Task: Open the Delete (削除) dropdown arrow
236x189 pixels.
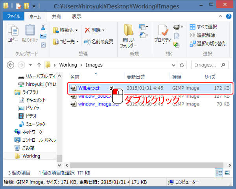Action: point(103,30)
